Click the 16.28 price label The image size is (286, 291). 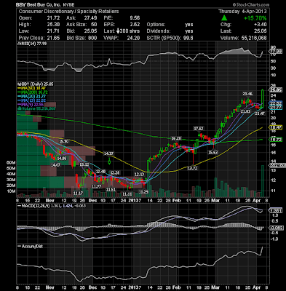point(176,138)
